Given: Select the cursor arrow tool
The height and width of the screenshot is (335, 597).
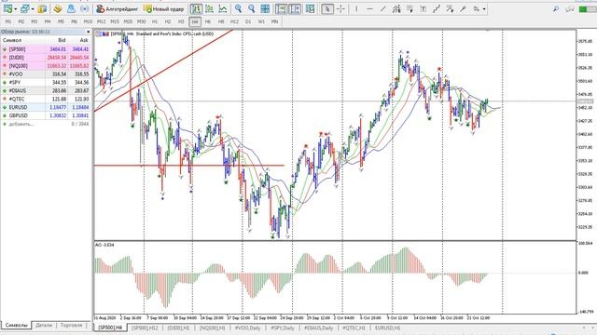Looking at the screenshot, I should click(x=327, y=8).
